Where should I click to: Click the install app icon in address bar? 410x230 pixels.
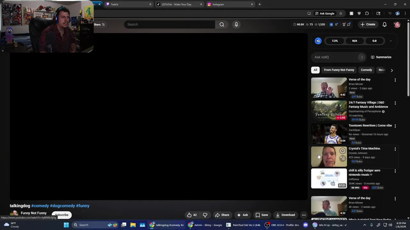(x=309, y=13)
